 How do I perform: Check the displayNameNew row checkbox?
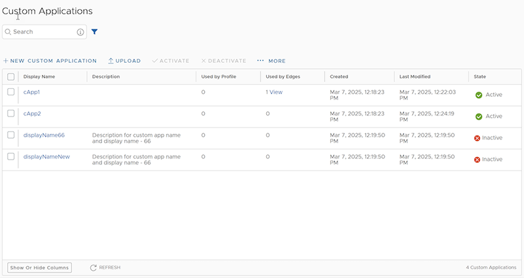tap(11, 156)
